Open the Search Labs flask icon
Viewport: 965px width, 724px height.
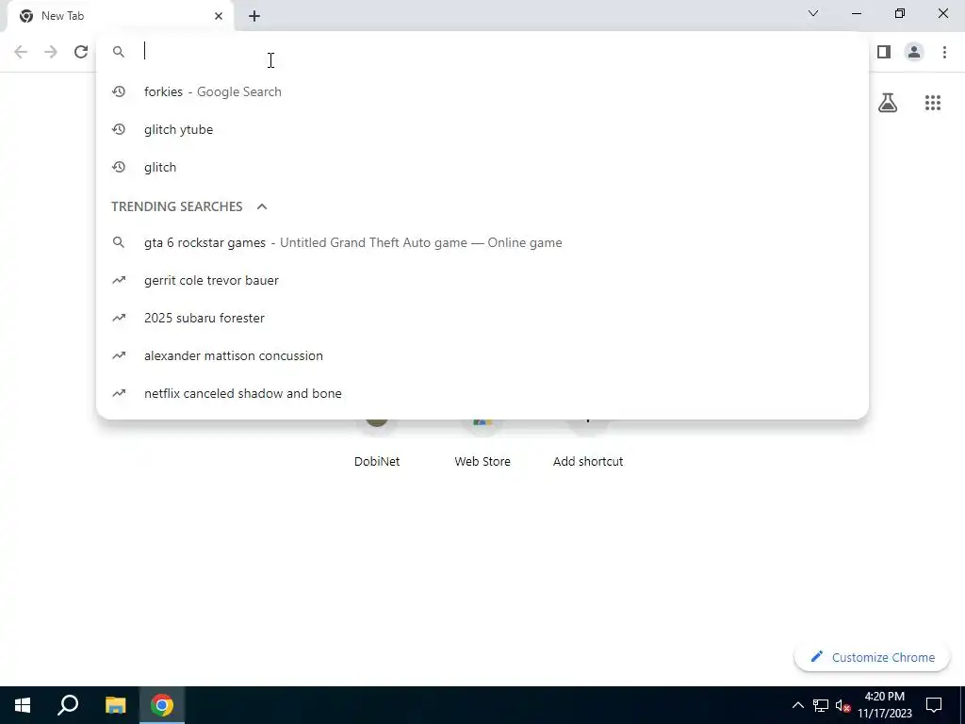(x=888, y=103)
